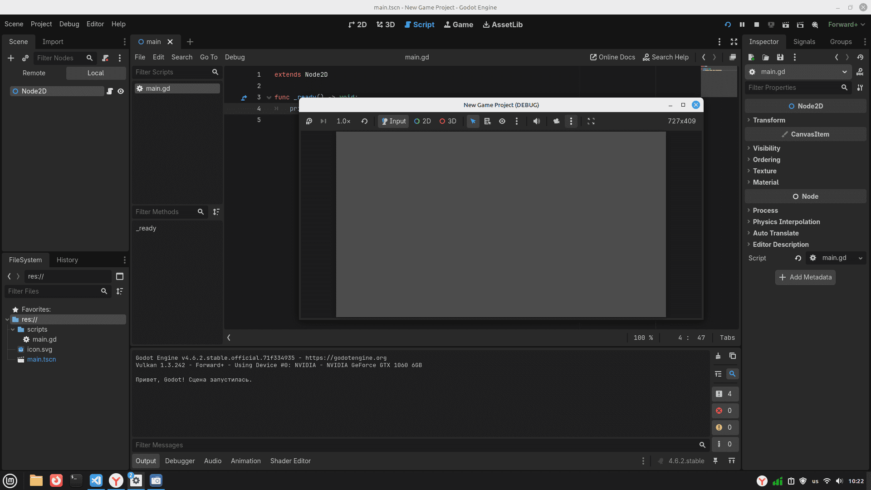
Task: Click the script icon beside Filter Nodes
Action: 105,58
